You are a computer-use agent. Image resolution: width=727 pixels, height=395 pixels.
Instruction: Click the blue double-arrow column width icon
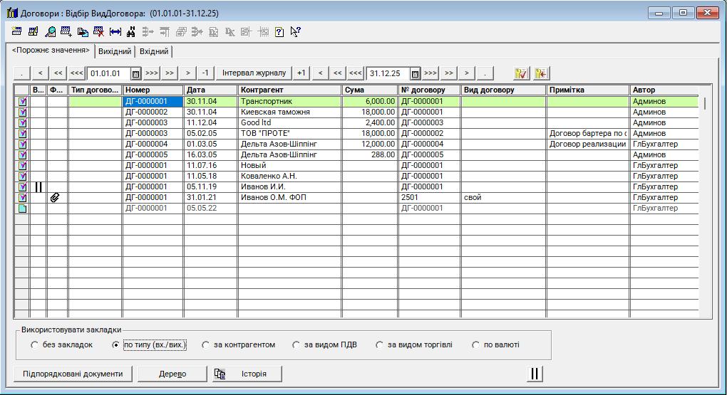click(115, 31)
